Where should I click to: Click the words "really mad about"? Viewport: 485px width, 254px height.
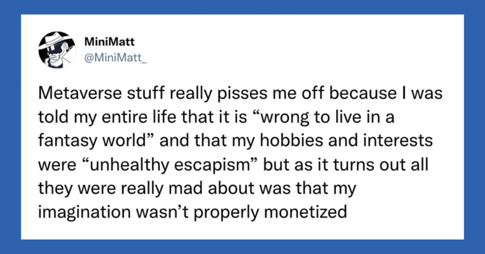[x=188, y=188]
